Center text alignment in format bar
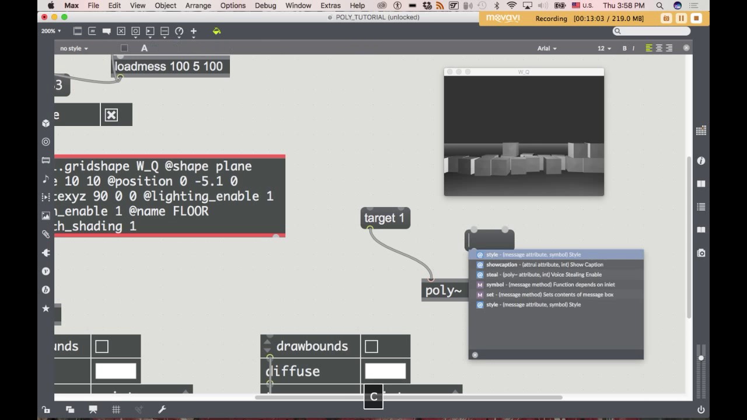The width and height of the screenshot is (747, 420). [659, 48]
